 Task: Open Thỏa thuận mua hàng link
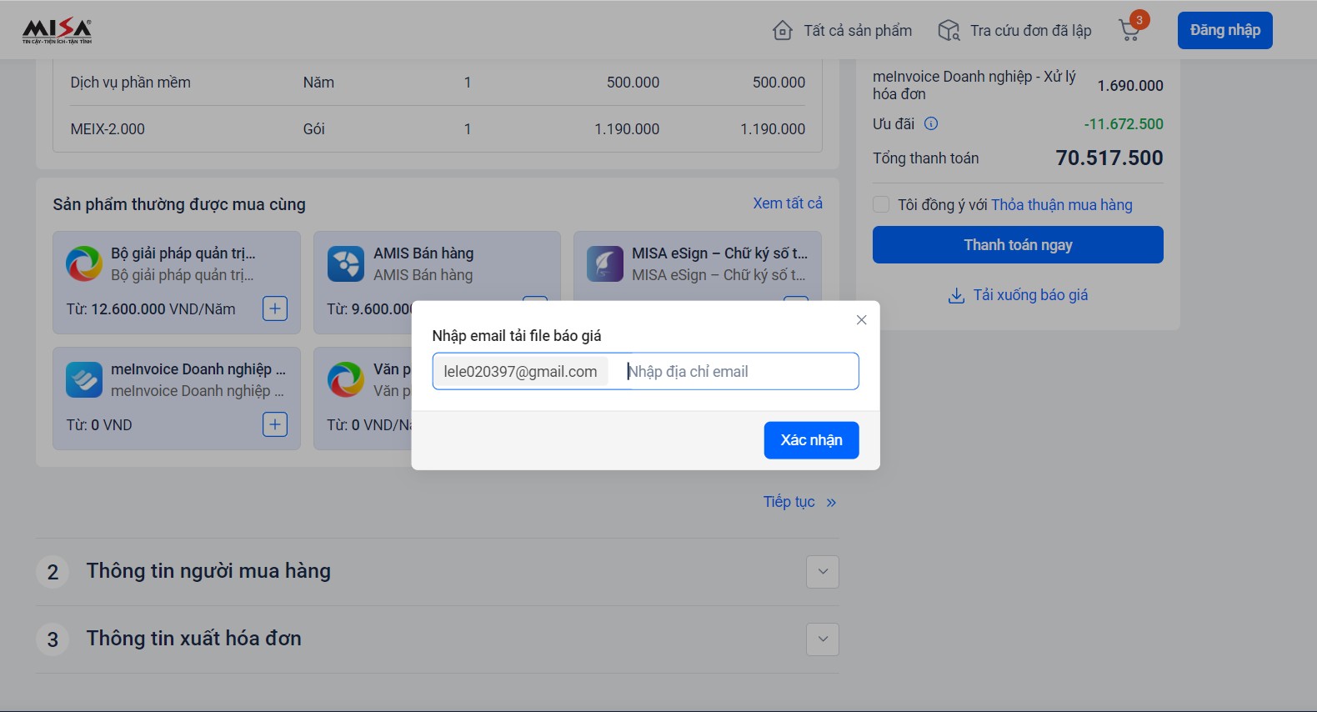(1061, 205)
